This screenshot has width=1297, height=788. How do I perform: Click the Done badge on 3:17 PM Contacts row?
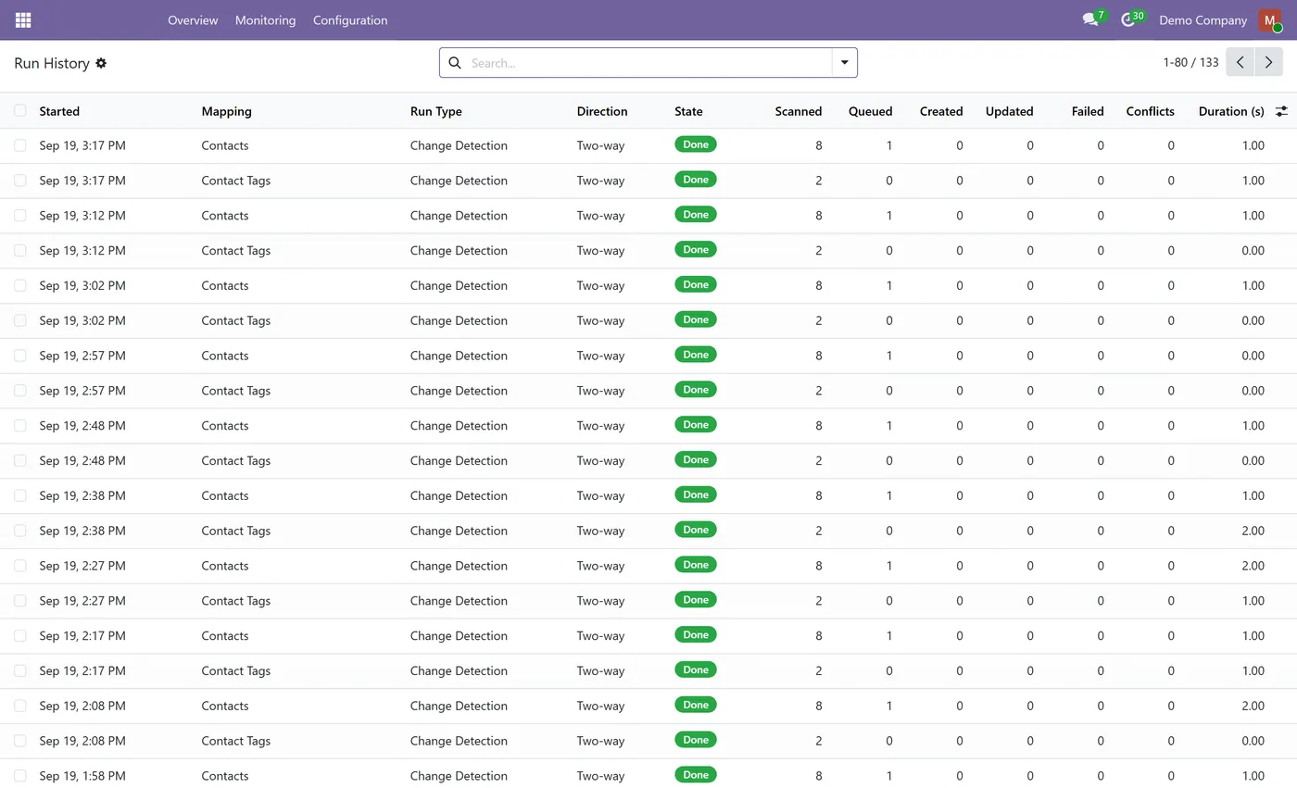(x=696, y=144)
